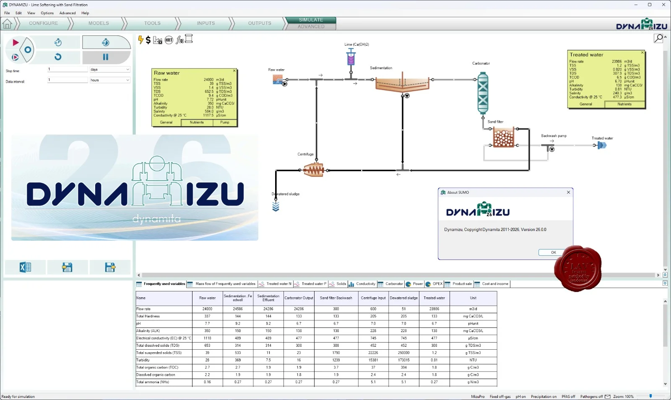671x400 pixels.
Task: Go to the CONFIGURE step
Action: [x=44, y=23]
